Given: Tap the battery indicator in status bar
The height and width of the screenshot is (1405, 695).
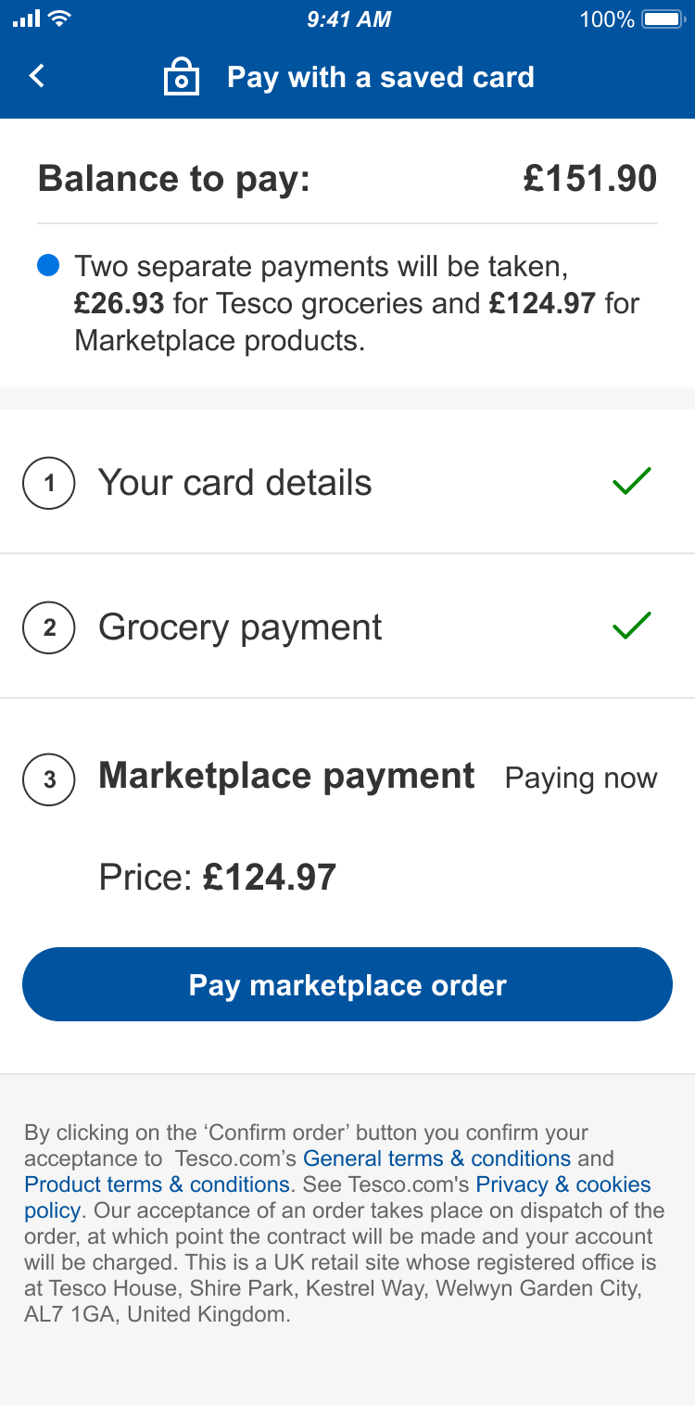Looking at the screenshot, I should [662, 19].
